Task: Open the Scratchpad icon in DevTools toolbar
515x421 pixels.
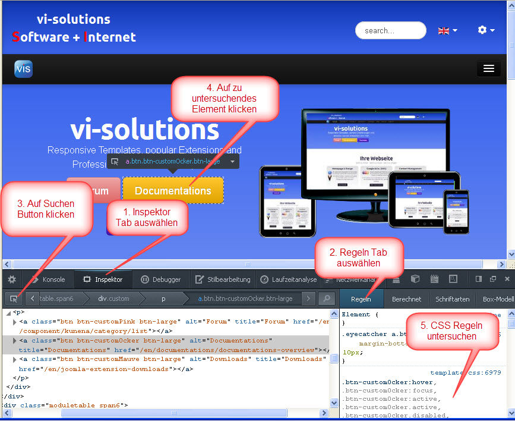Action: (434, 279)
